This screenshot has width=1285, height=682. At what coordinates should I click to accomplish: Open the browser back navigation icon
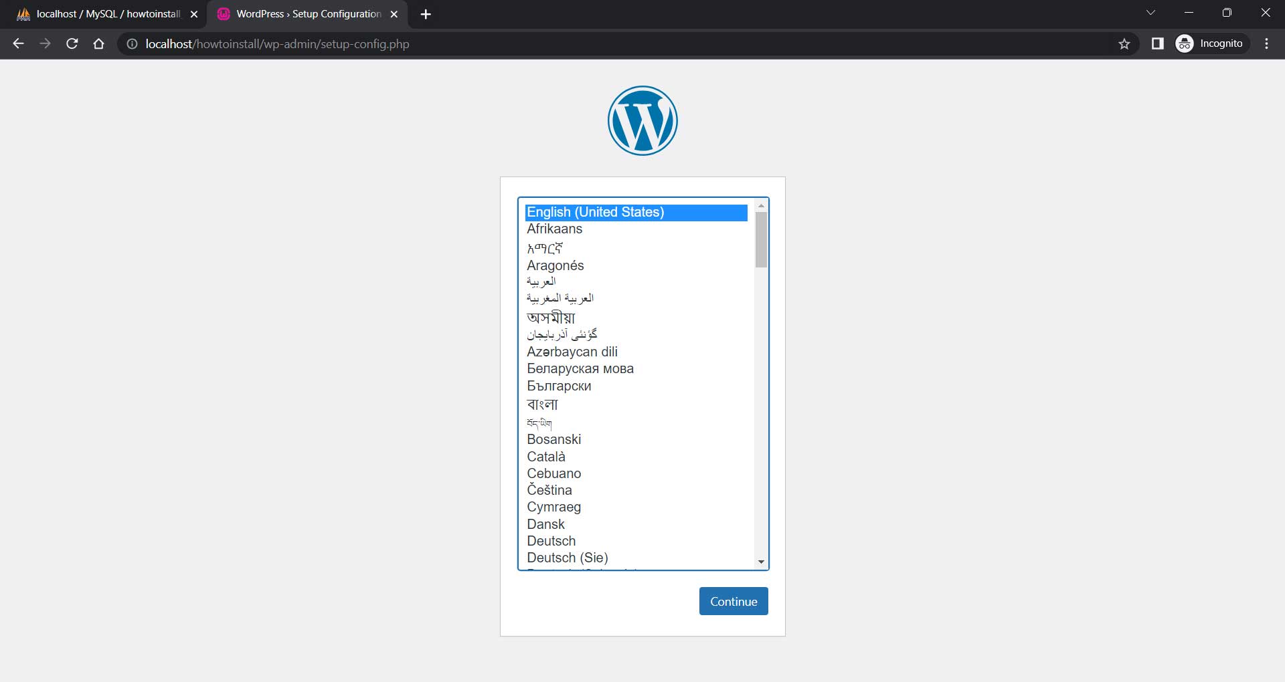[x=17, y=43]
